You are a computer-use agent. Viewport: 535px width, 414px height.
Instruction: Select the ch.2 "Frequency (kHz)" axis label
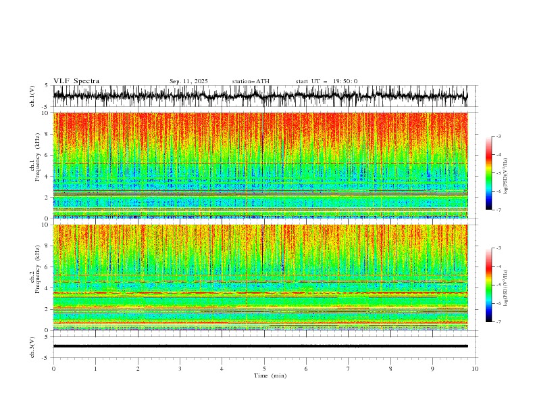click(38, 269)
